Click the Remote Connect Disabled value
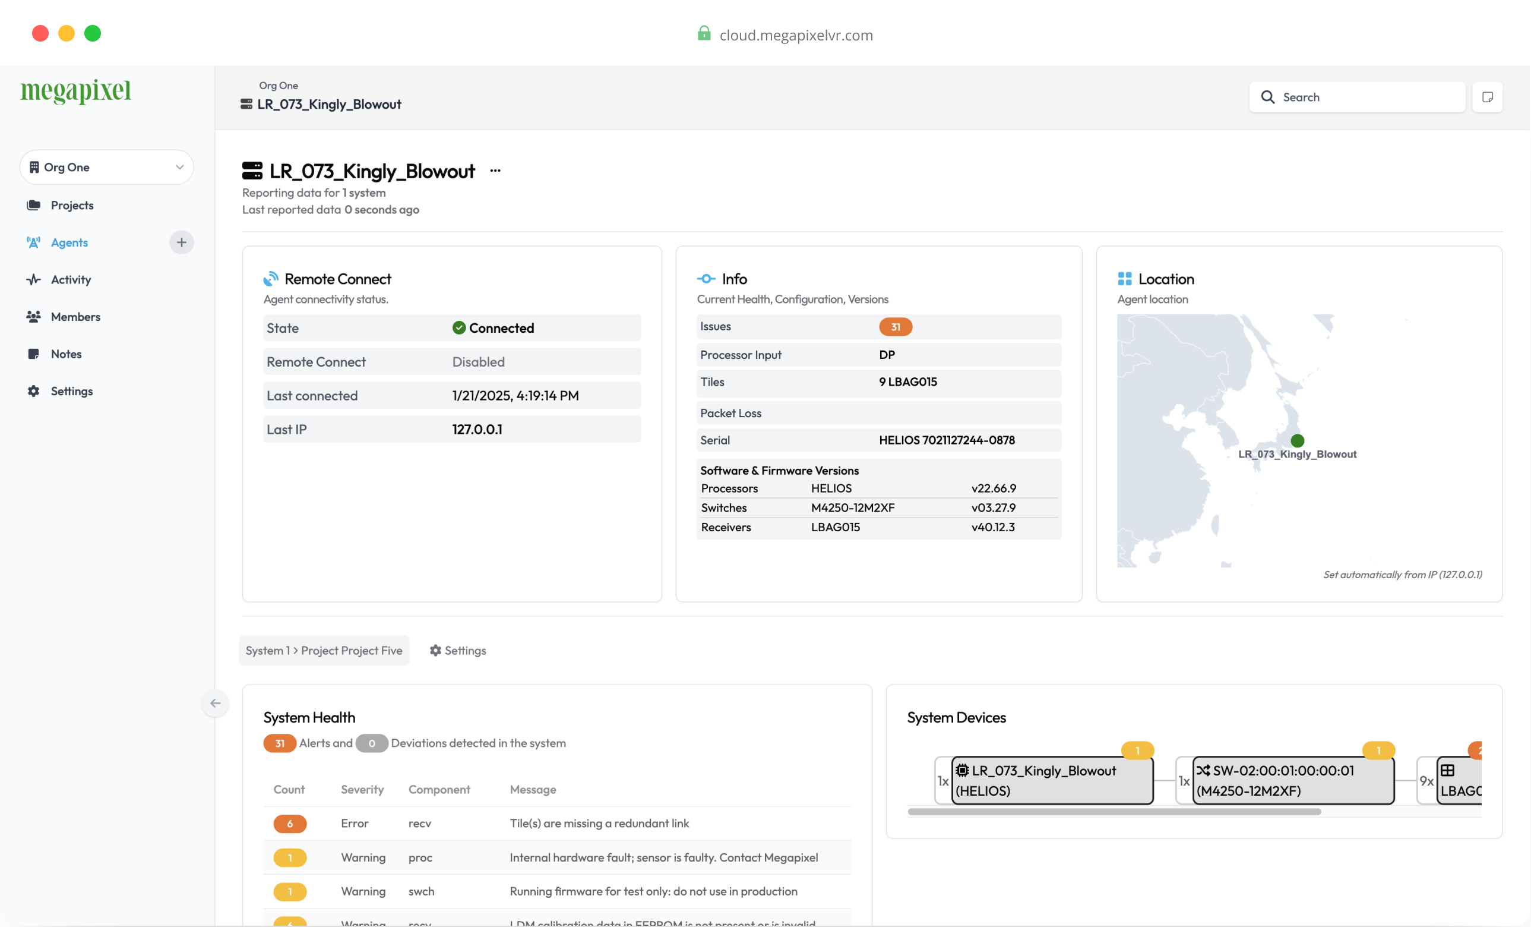This screenshot has height=927, width=1531. pos(479,362)
